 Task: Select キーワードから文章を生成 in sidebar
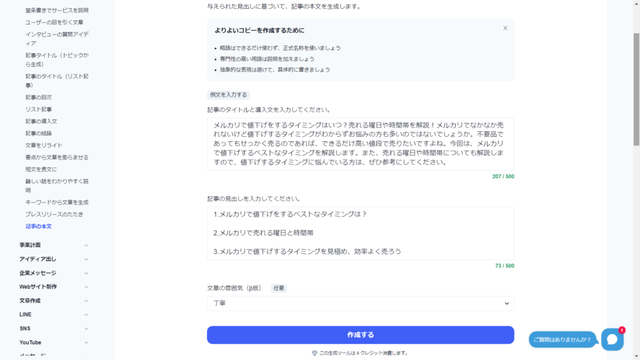[57, 202]
